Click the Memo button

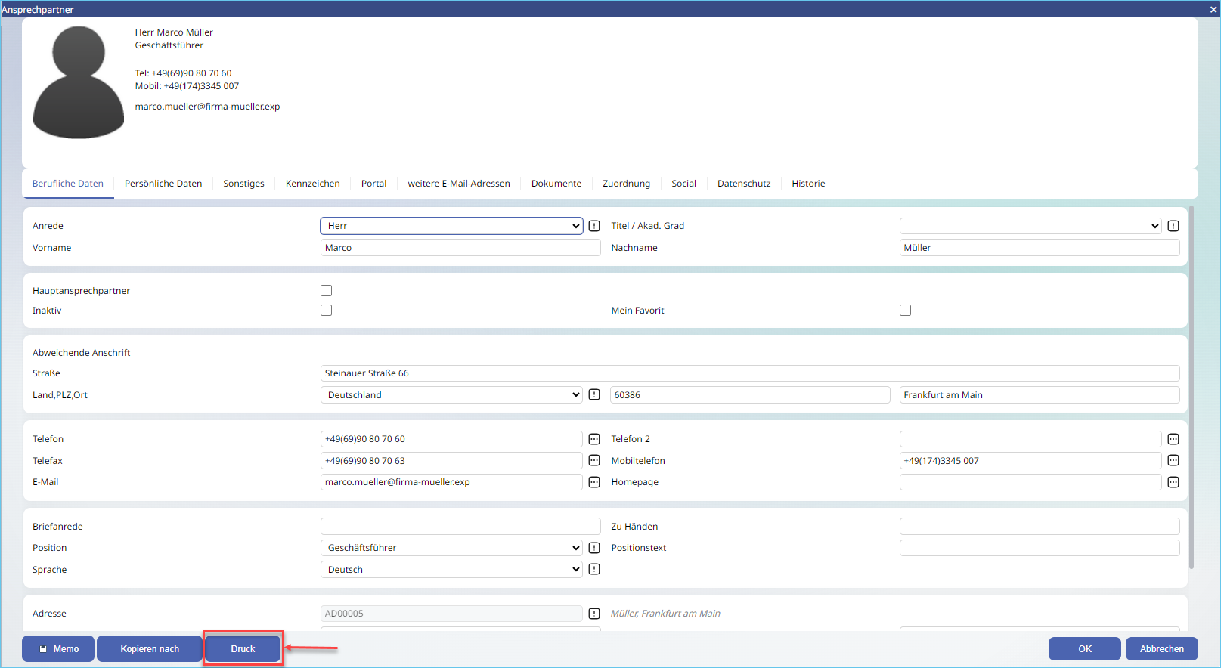point(58,649)
